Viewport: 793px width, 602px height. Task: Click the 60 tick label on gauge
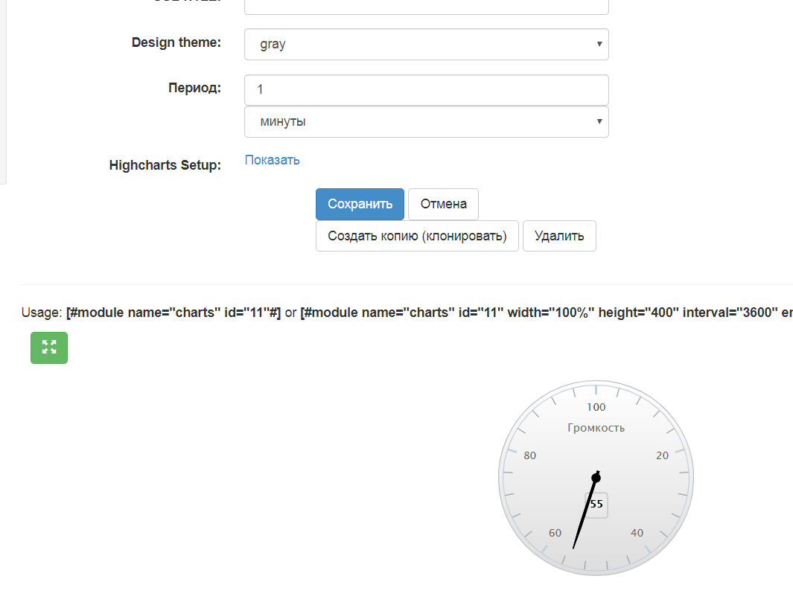pyautogui.click(x=555, y=533)
